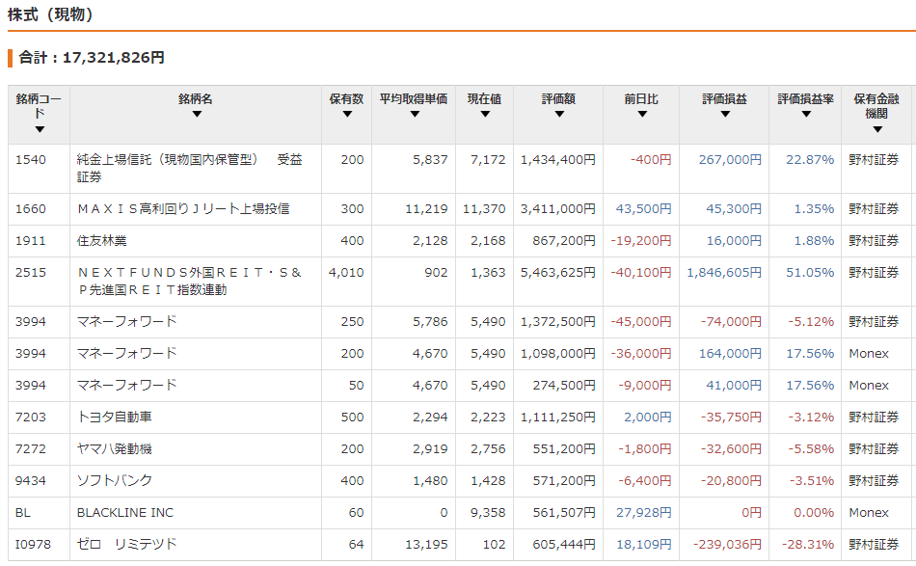The width and height of the screenshot is (916, 566).
Task: Select ソフトバンク stock name
Action: point(115,481)
